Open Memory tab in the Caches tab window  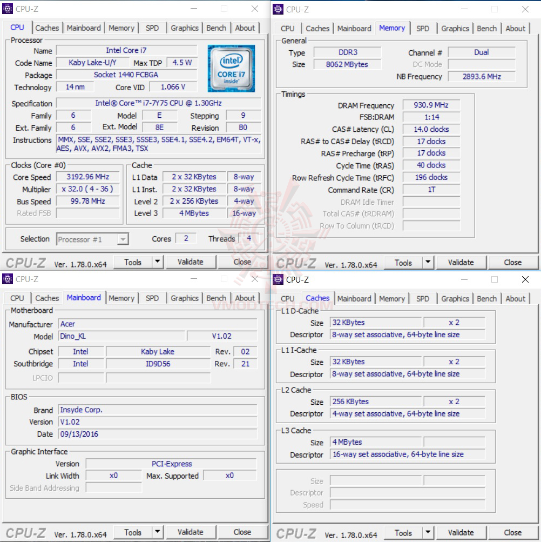[392, 299]
